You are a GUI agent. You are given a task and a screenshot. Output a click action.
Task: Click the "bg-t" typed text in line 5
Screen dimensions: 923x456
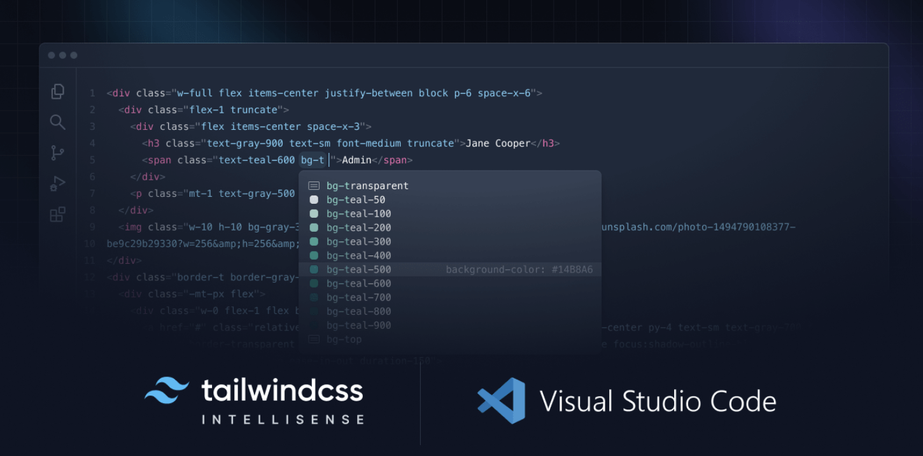point(313,160)
